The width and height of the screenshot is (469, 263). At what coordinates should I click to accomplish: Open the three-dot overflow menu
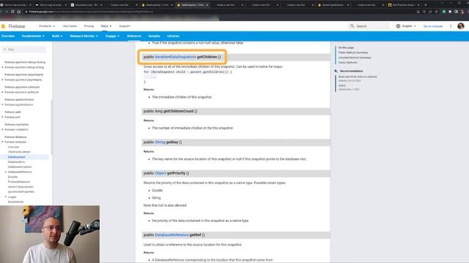[x=451, y=26]
